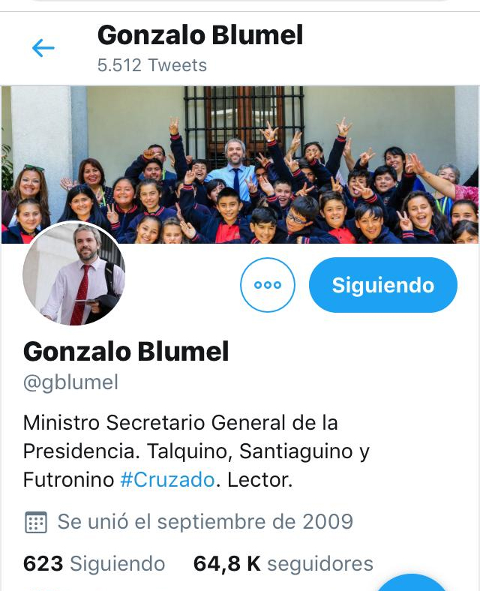
Task: Select the bold Gonzalo Blumel profile name
Action: 126,351
